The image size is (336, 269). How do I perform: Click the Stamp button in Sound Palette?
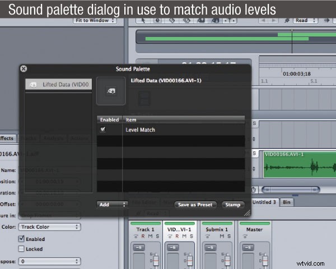coord(233,205)
